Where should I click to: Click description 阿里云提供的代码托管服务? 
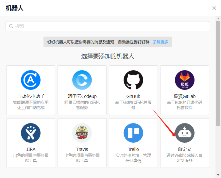coord(82,105)
